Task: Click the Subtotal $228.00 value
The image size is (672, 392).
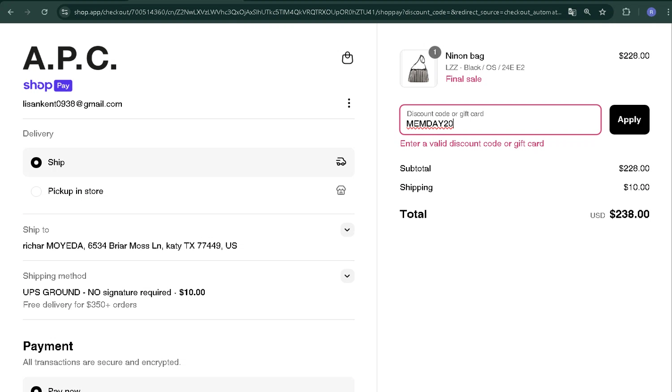Action: 634,168
